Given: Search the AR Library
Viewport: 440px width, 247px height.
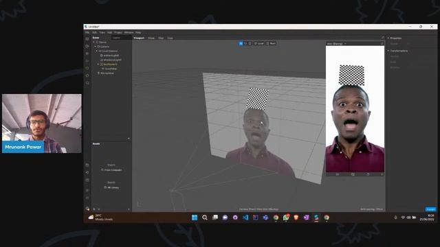Looking at the screenshot, I should 111,187.
